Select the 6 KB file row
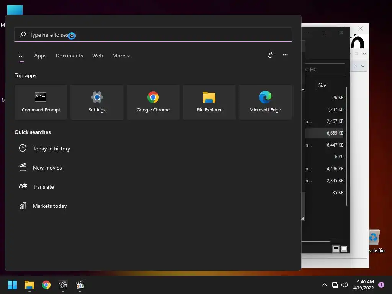392x294 pixels. 324,157
